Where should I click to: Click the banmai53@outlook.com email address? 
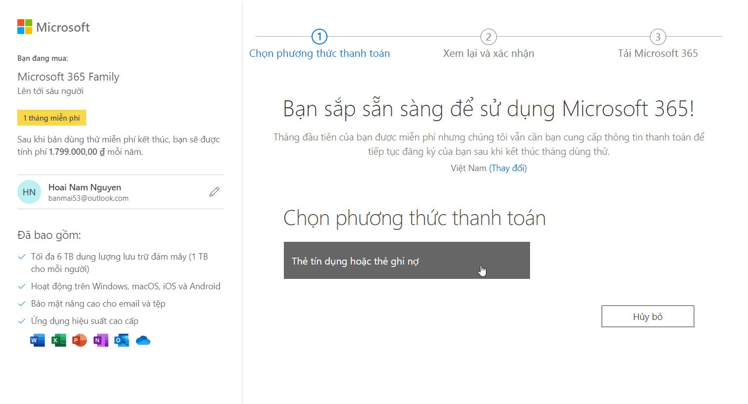[88, 198]
